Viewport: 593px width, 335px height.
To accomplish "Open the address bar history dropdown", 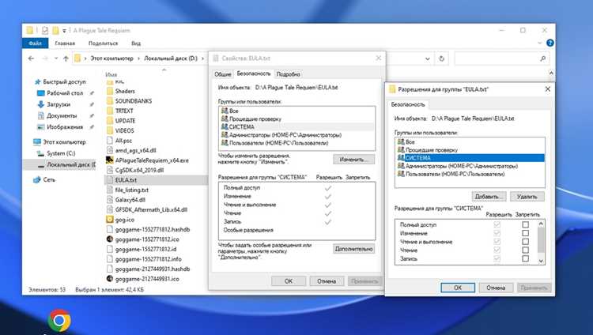I will [427, 58].
